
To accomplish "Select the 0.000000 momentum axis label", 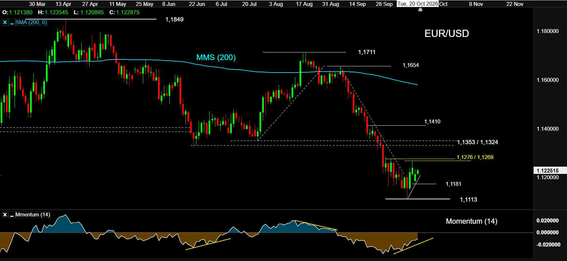I will click(x=547, y=233).
